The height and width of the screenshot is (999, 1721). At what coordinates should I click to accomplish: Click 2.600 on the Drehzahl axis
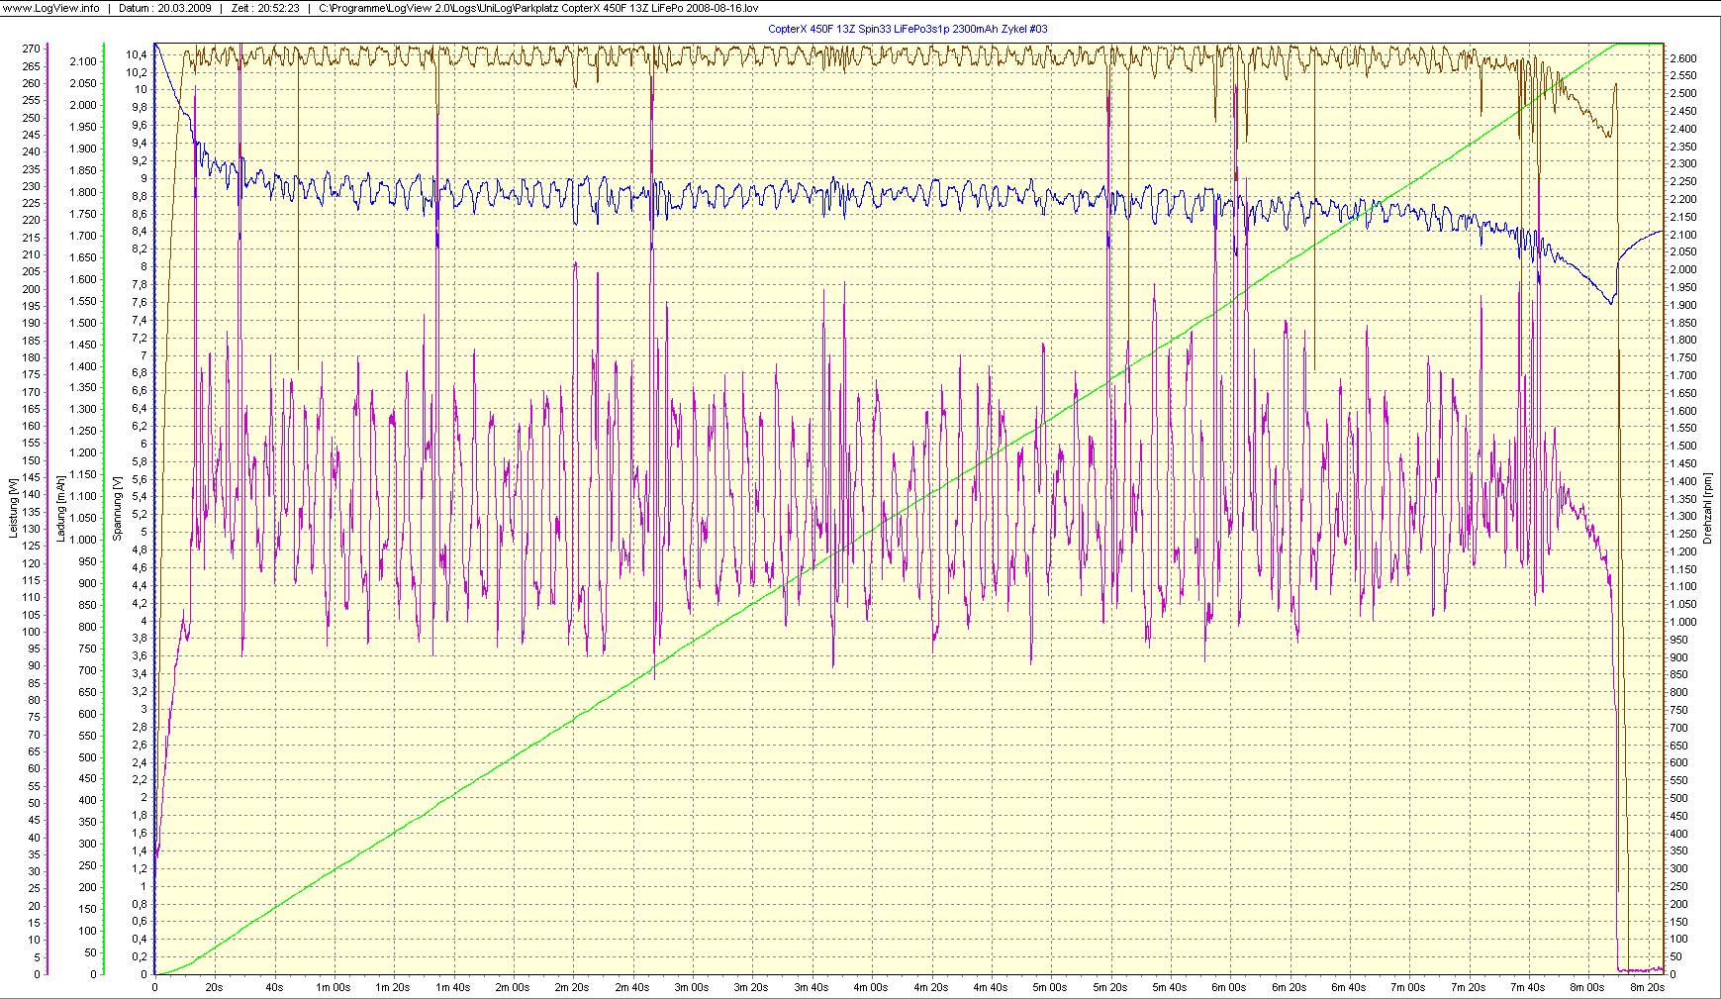(1683, 58)
